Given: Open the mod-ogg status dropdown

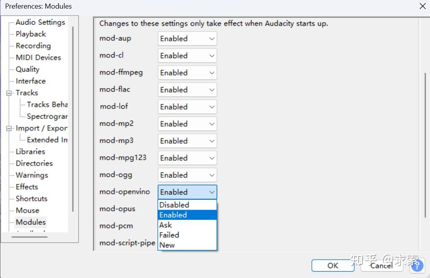Looking at the screenshot, I should [187, 175].
